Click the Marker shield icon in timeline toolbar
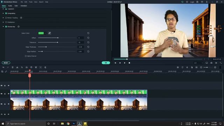This screenshot has width=224, height=126. tap(182, 67)
